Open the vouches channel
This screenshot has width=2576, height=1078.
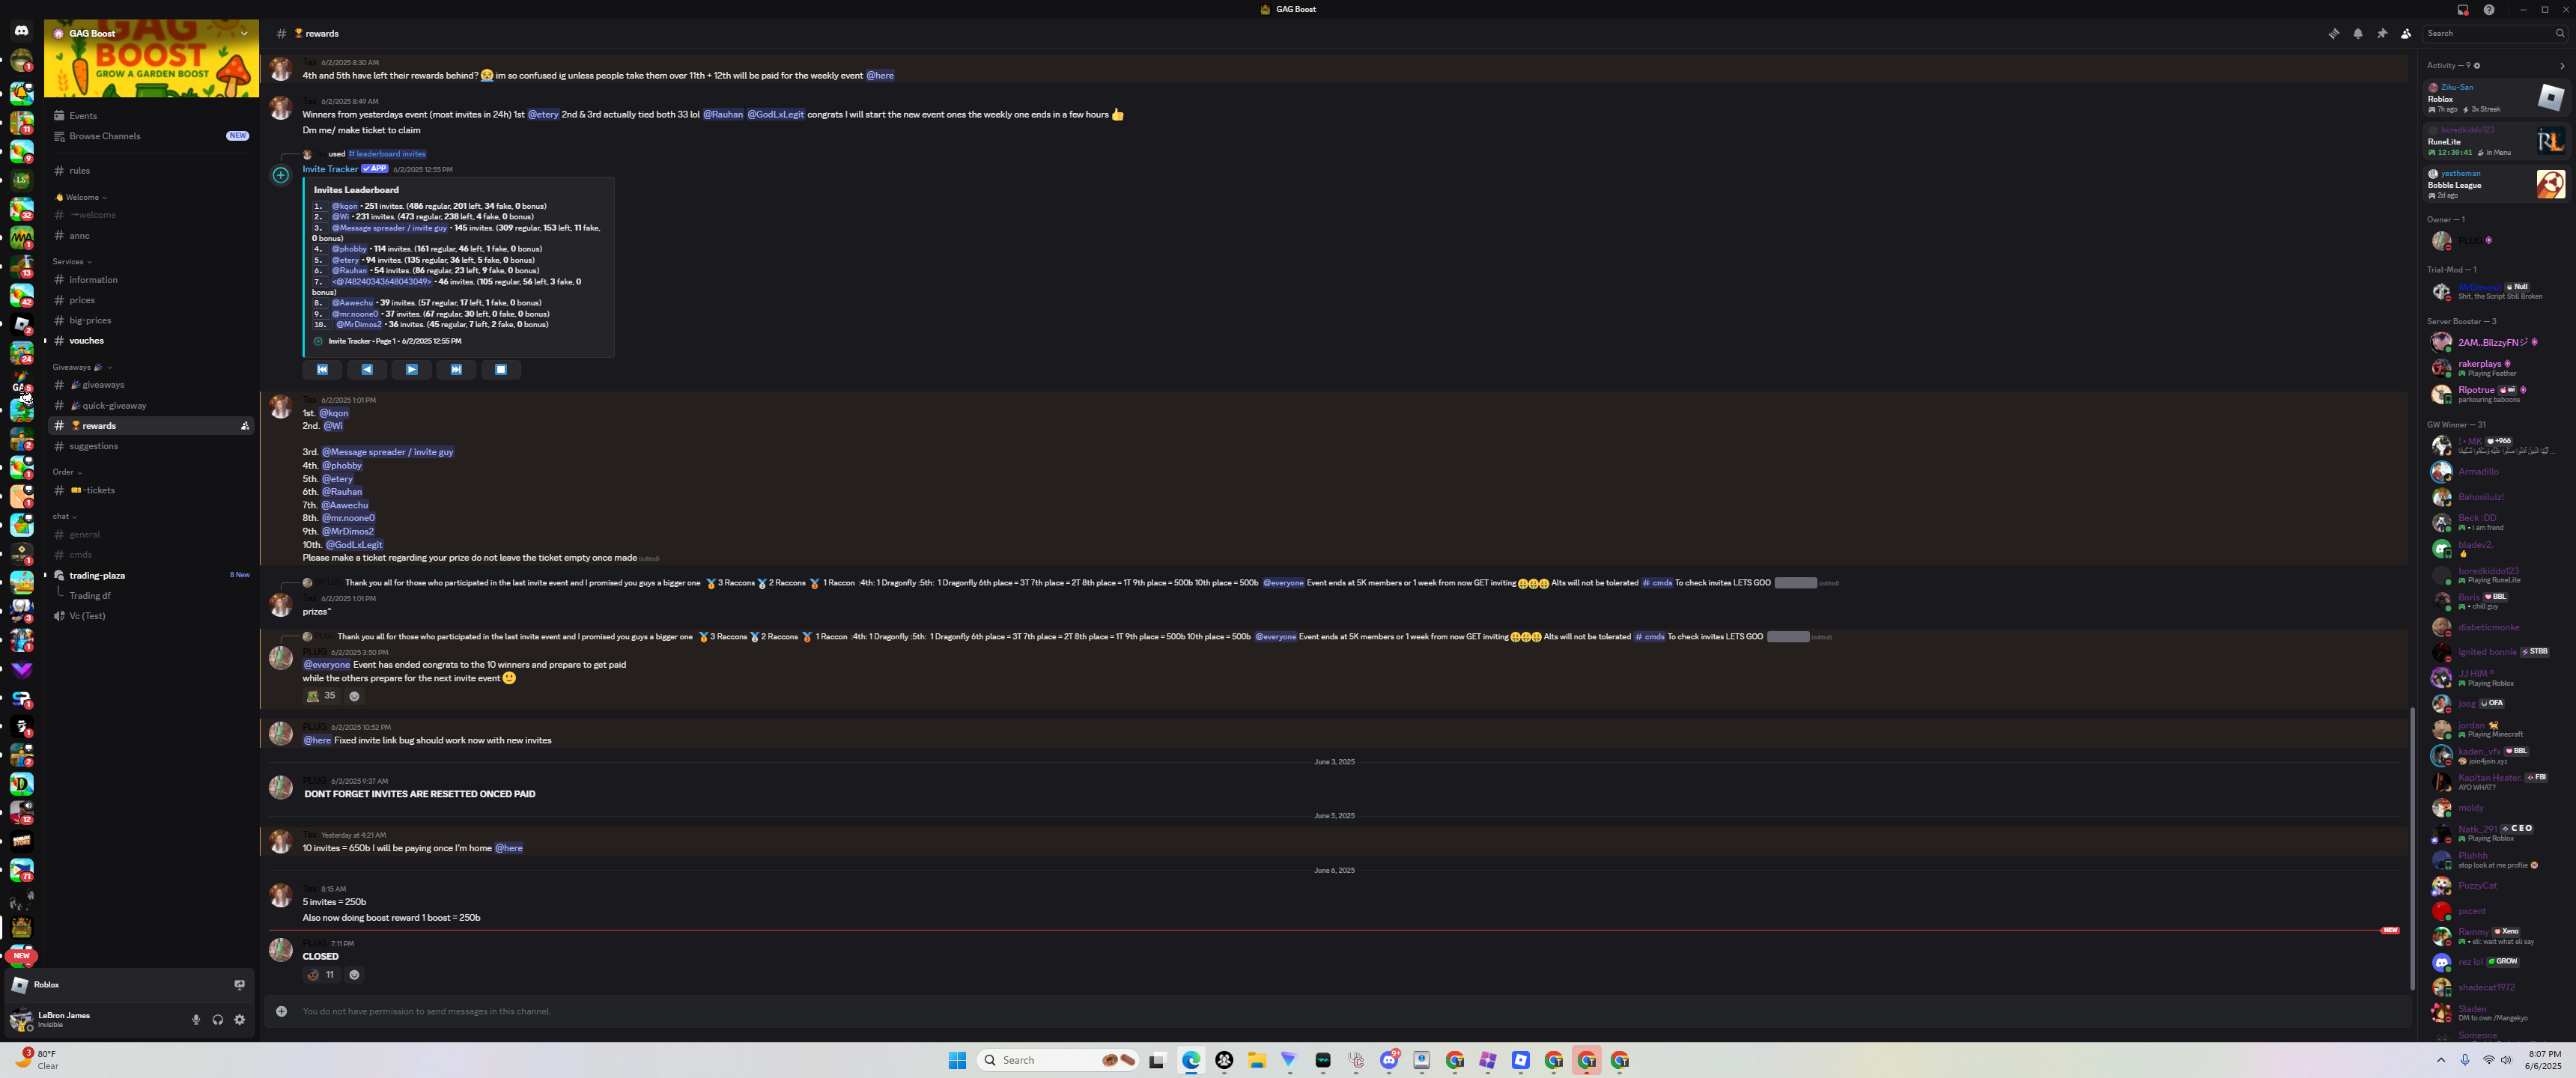[151, 341]
